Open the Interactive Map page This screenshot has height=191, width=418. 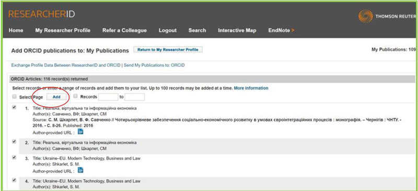coord(237,30)
